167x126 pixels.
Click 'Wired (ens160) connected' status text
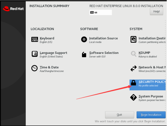[x=152, y=71]
